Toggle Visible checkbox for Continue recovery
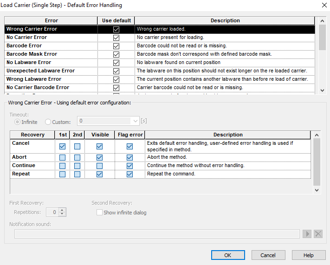Viewport: 330px width, 265px height. pyautogui.click(x=100, y=166)
